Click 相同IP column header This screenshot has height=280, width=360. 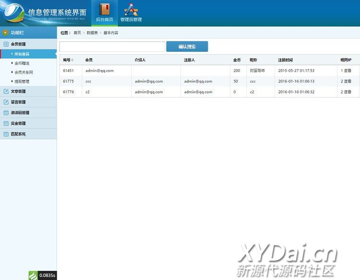(x=346, y=60)
